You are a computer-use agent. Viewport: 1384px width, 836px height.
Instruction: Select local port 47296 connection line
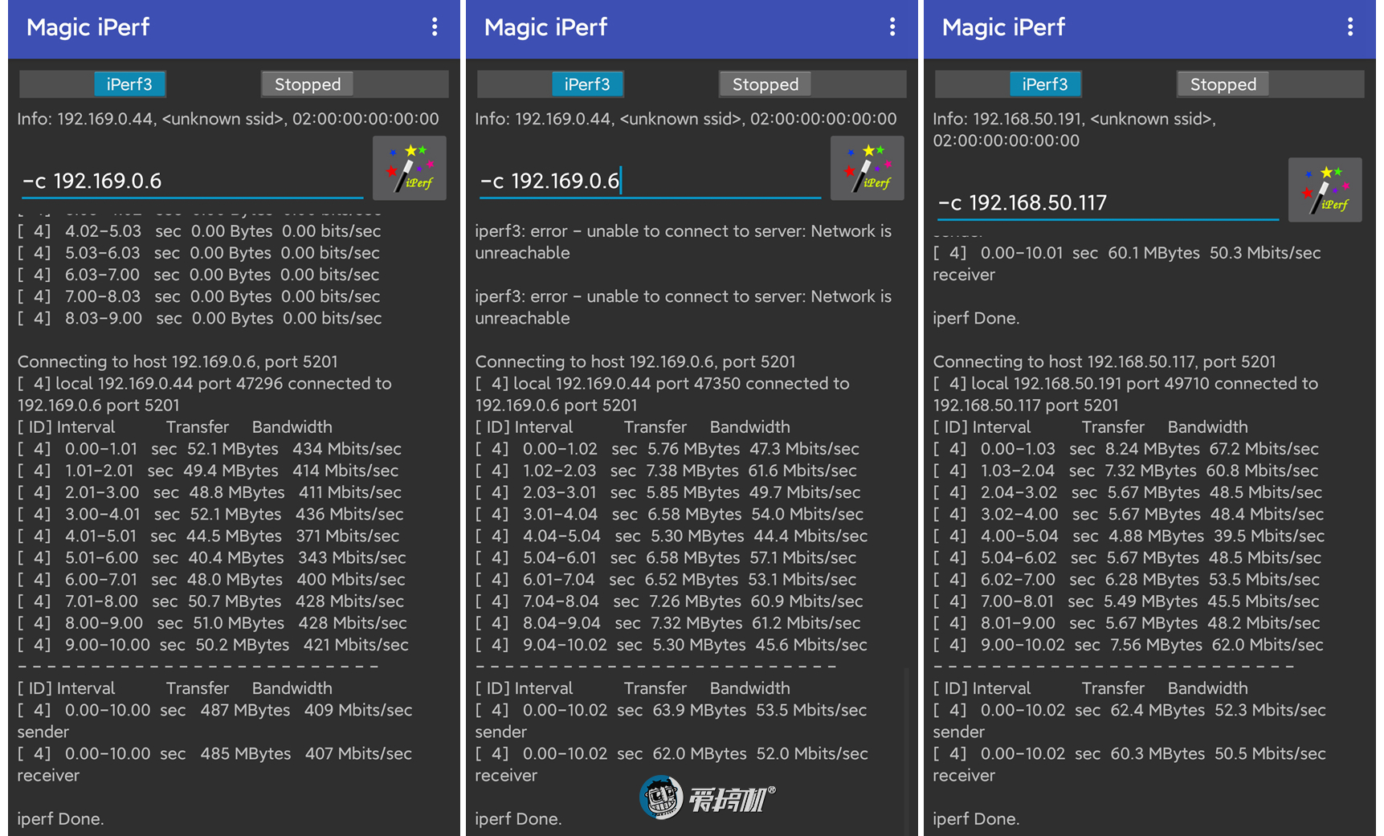(x=205, y=394)
